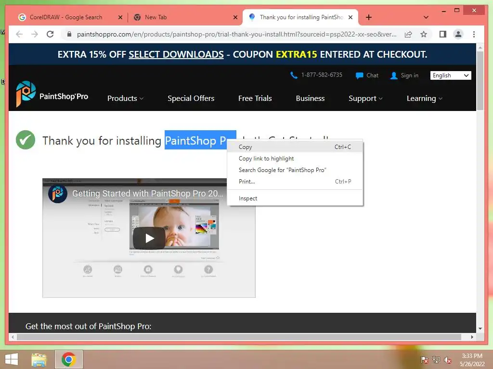Image resolution: width=493 pixels, height=369 pixels.
Task: Click the PaintShop Pro logo
Action: (x=52, y=94)
